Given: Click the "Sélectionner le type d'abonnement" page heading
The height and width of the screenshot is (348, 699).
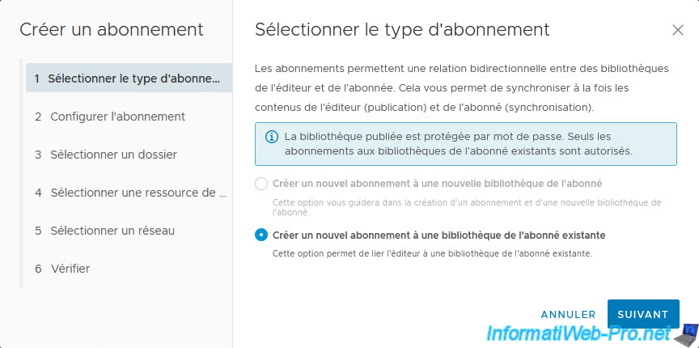Looking at the screenshot, I should [x=402, y=30].
